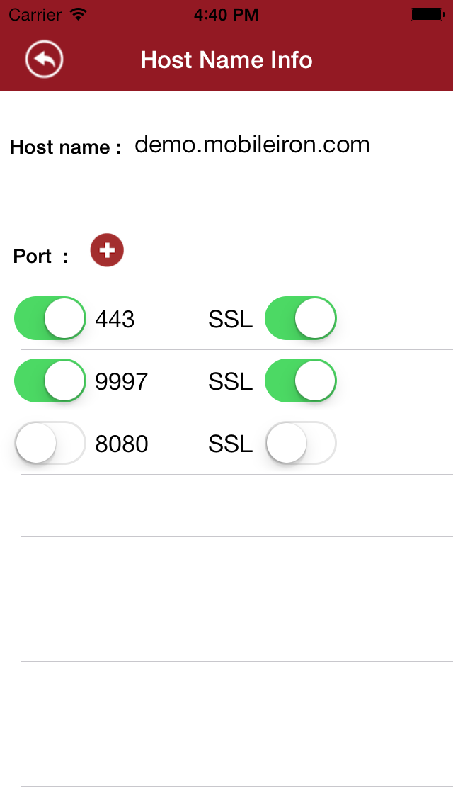Edit the demo.mobileiron.com host name field

[x=252, y=145]
